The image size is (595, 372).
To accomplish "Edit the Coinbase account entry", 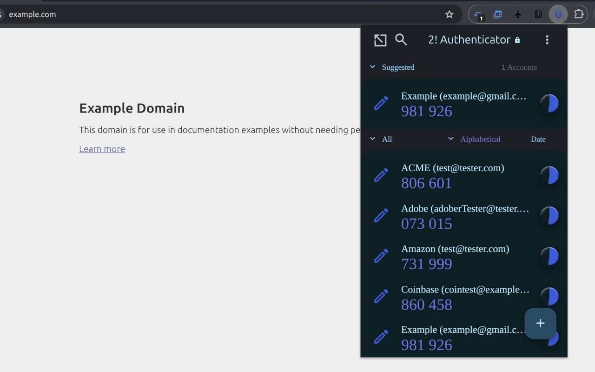I will pyautogui.click(x=381, y=296).
